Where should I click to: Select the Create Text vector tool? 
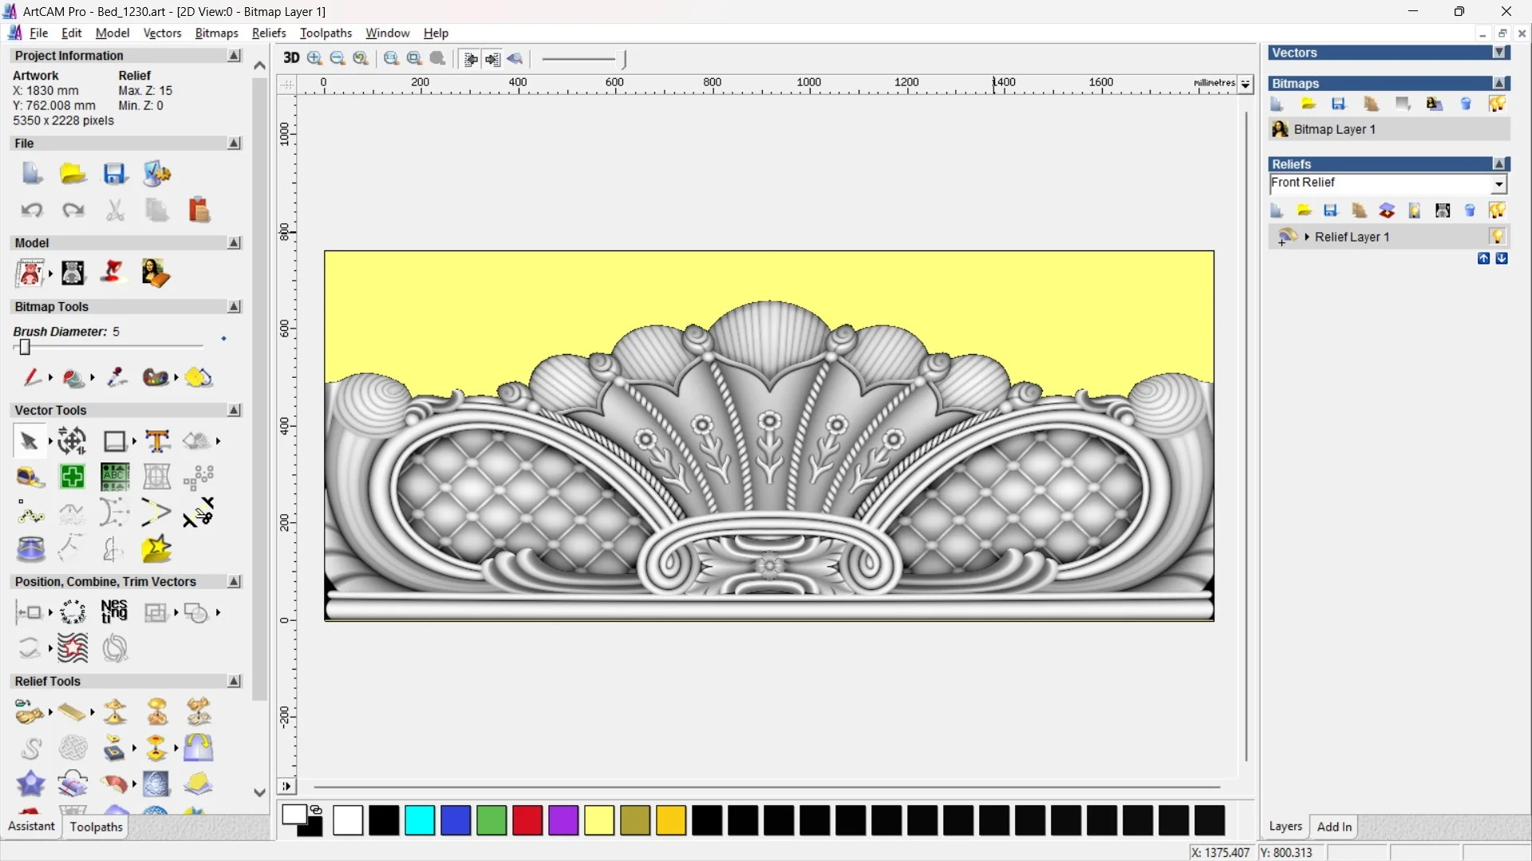point(157,441)
